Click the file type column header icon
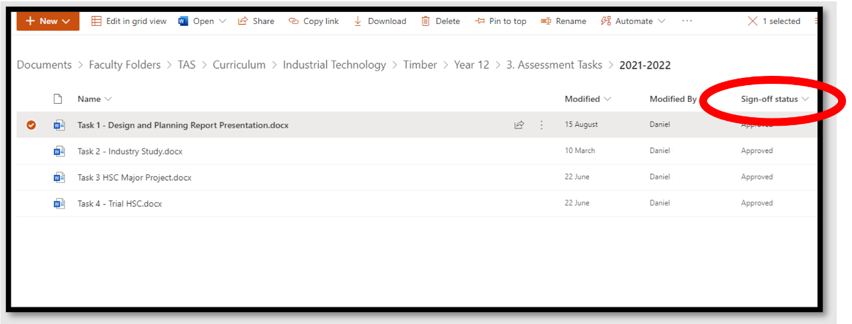Screen dimensions: 852x324 tap(58, 99)
